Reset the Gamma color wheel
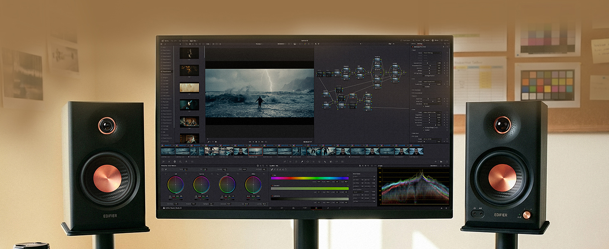 (x=211, y=173)
